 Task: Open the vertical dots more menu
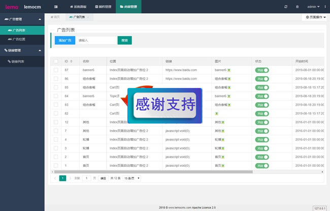pyautogui.click(x=325, y=7)
